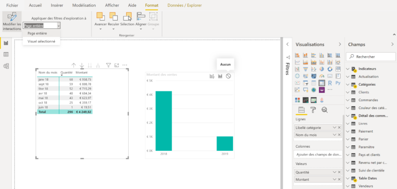The height and width of the screenshot is (189, 397).
Task: Open the Modélisation ribbon tab
Action: click(84, 5)
